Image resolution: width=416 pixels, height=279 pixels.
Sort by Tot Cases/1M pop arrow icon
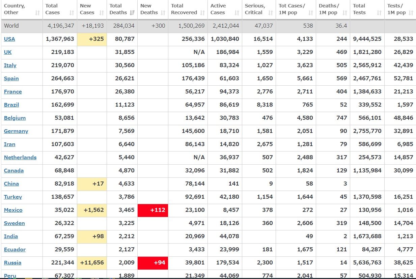click(x=311, y=13)
